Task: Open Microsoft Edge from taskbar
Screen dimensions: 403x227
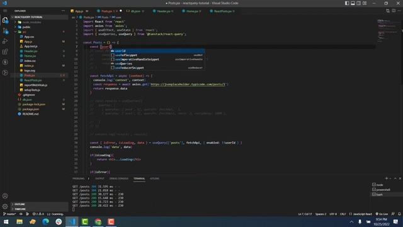Action: [x=45, y=221]
